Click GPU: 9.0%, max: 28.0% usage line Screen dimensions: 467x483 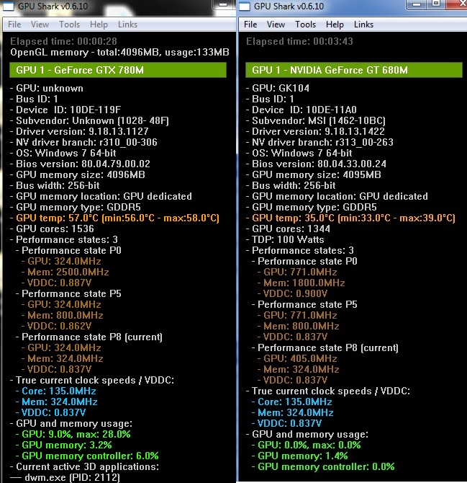point(73,434)
